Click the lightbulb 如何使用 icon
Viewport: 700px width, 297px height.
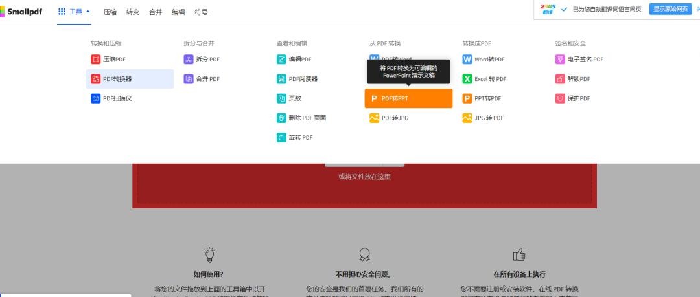point(209,255)
